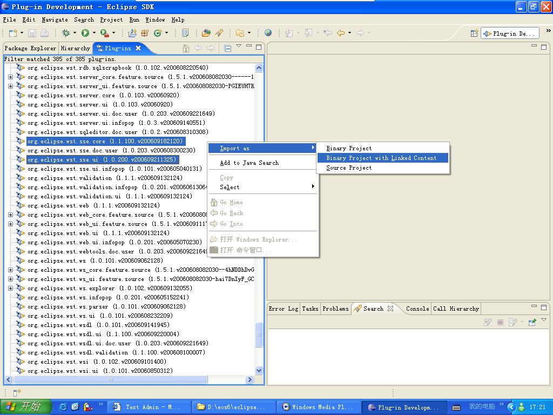Open the Problems tab
553x415 pixels.
pyautogui.click(x=335, y=309)
